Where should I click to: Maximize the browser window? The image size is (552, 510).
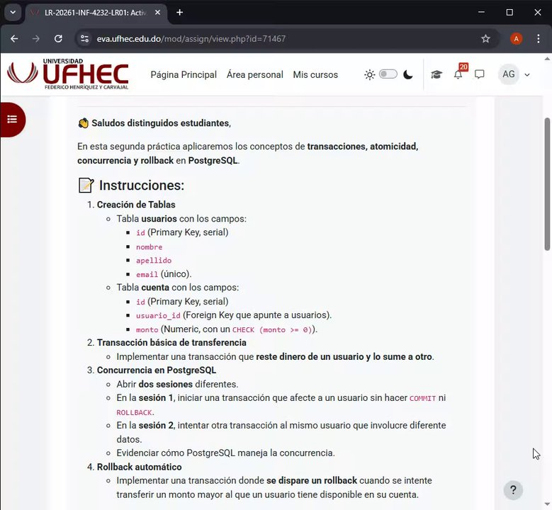tap(509, 12)
